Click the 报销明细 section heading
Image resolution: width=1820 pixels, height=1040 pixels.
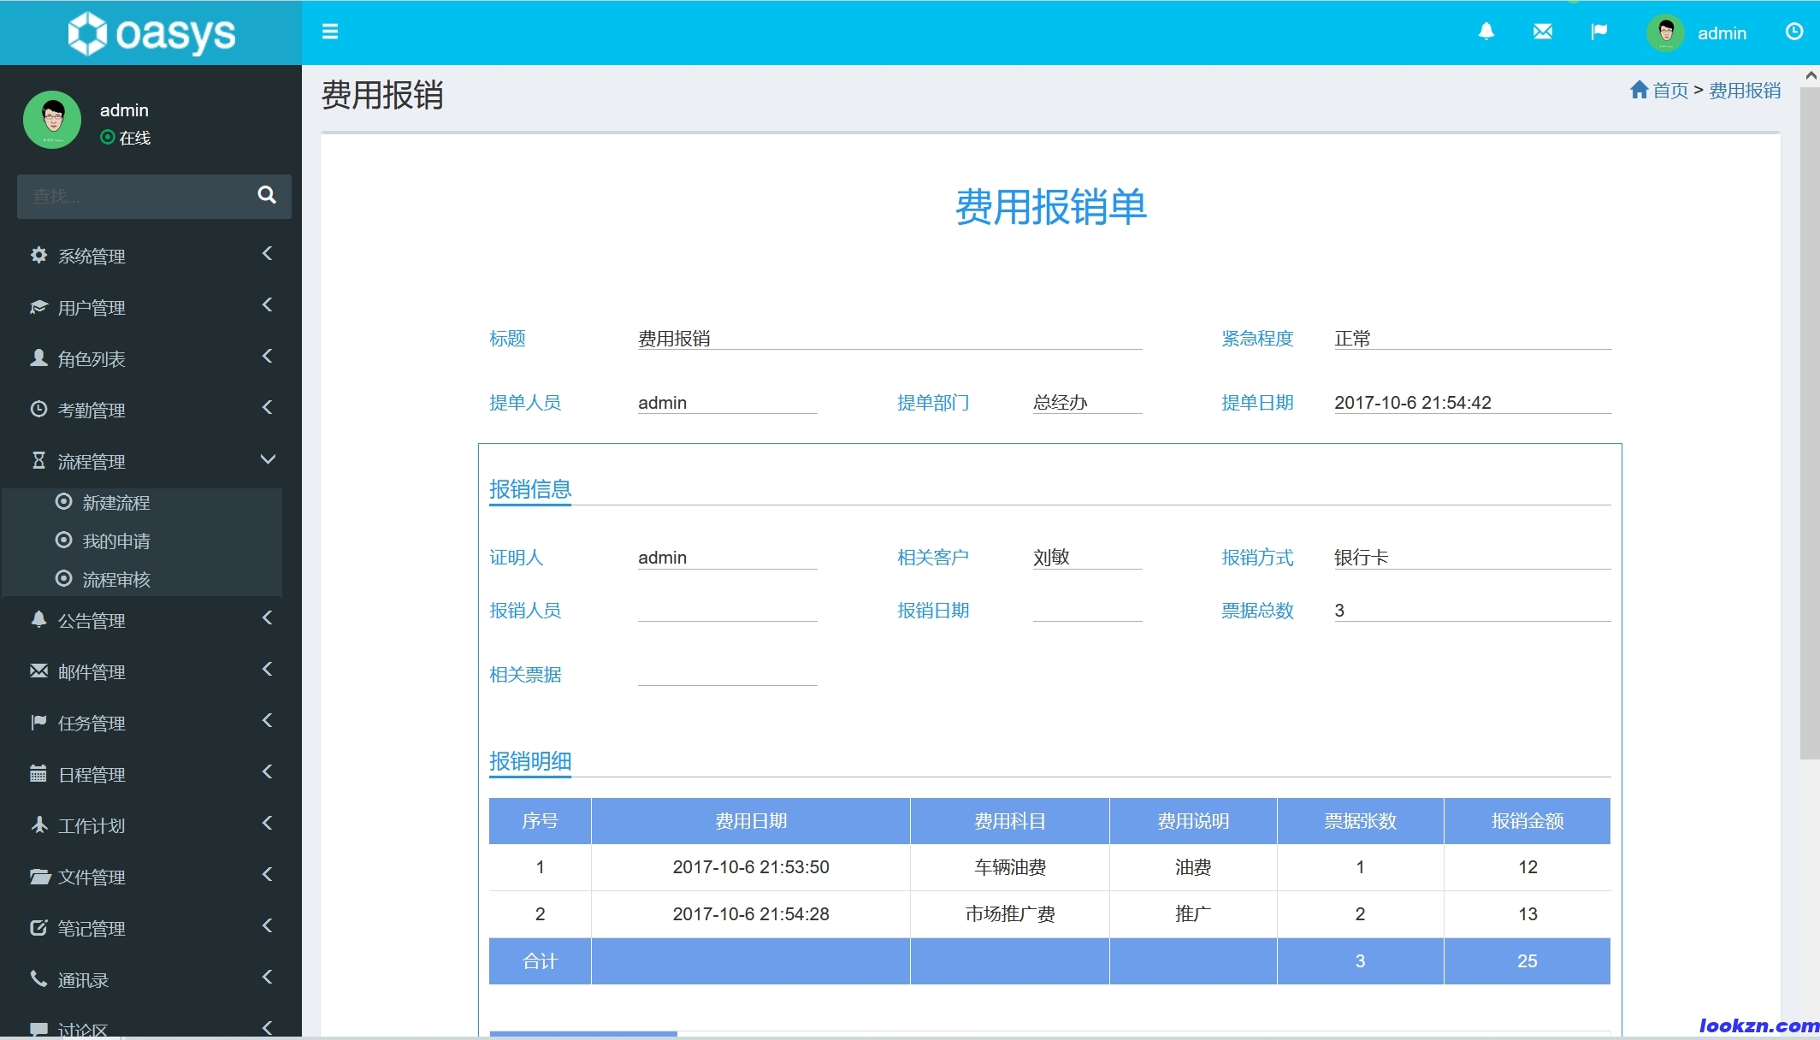click(530, 761)
